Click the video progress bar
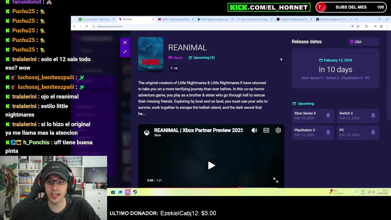Screen dimensions: 391x220 pyautogui.click(x=211, y=187)
